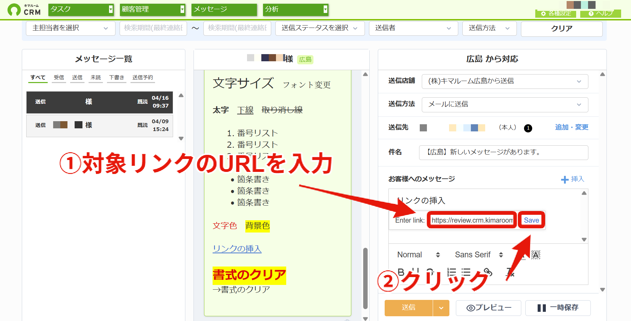The height and width of the screenshot is (321, 631).
Task: Click the 一時保存 temporary save button
Action: (558, 308)
